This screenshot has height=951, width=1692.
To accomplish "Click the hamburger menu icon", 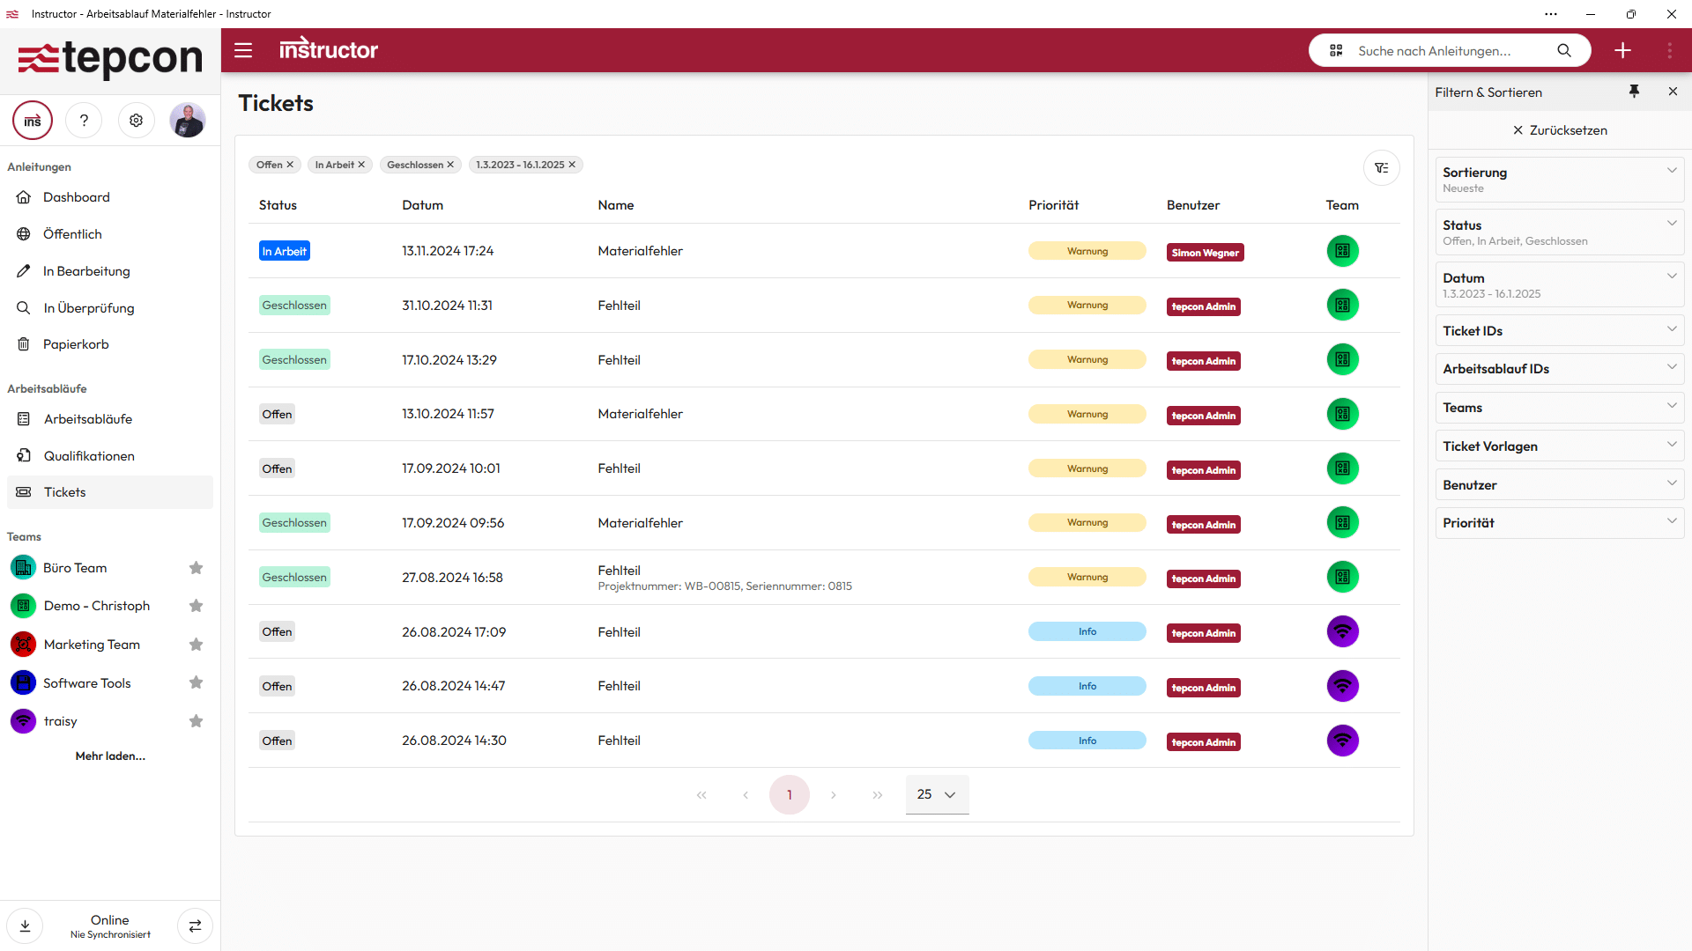I will 243,50.
